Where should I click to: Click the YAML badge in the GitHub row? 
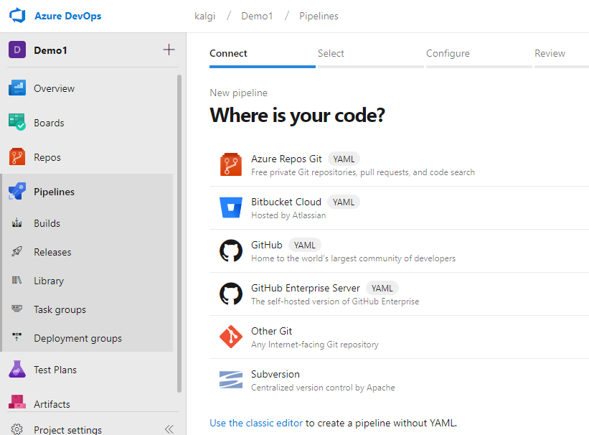click(x=305, y=245)
